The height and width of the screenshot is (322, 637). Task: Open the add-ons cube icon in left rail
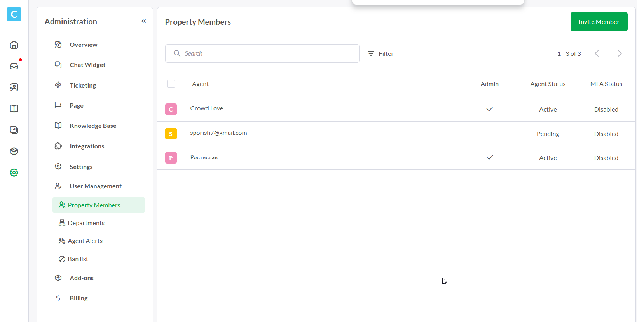[x=14, y=151]
